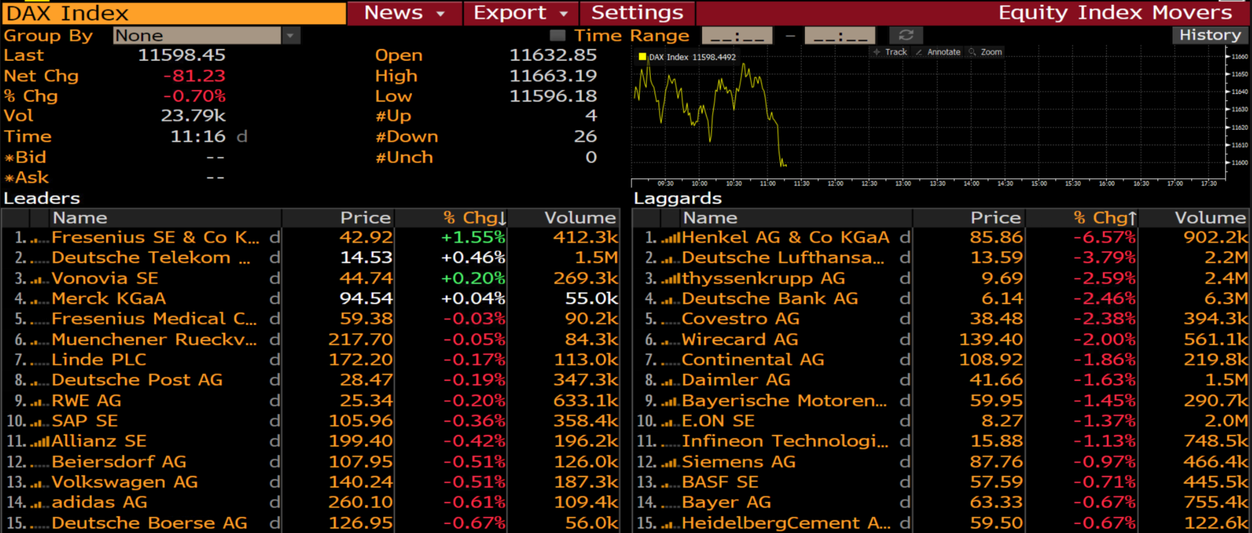Select the Annotate pencil chart tool

pyautogui.click(x=938, y=52)
